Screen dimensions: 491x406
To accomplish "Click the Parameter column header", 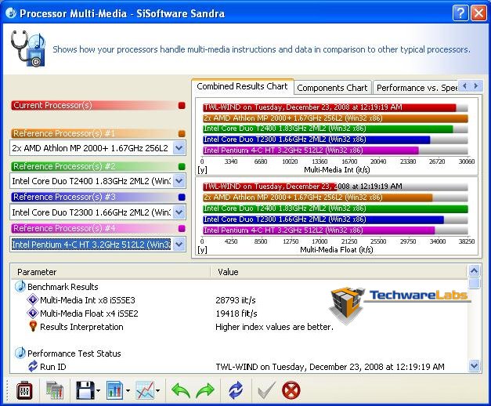I will [110, 272].
